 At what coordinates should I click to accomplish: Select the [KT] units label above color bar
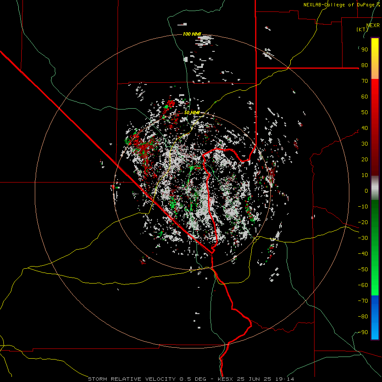coord(362,29)
